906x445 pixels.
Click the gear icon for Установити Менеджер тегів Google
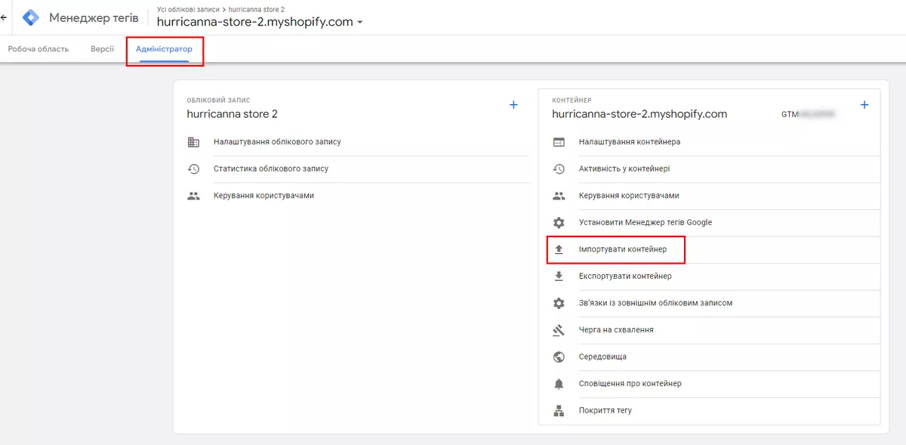click(x=559, y=223)
